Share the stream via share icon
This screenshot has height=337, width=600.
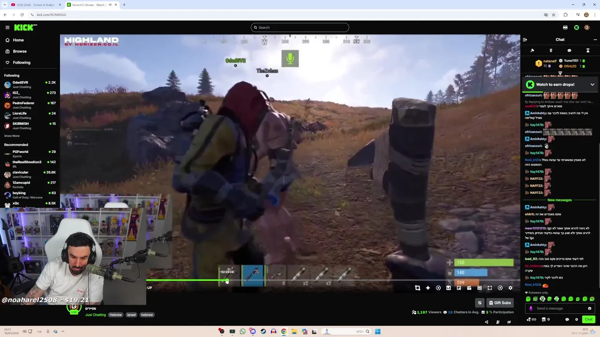coord(486,322)
